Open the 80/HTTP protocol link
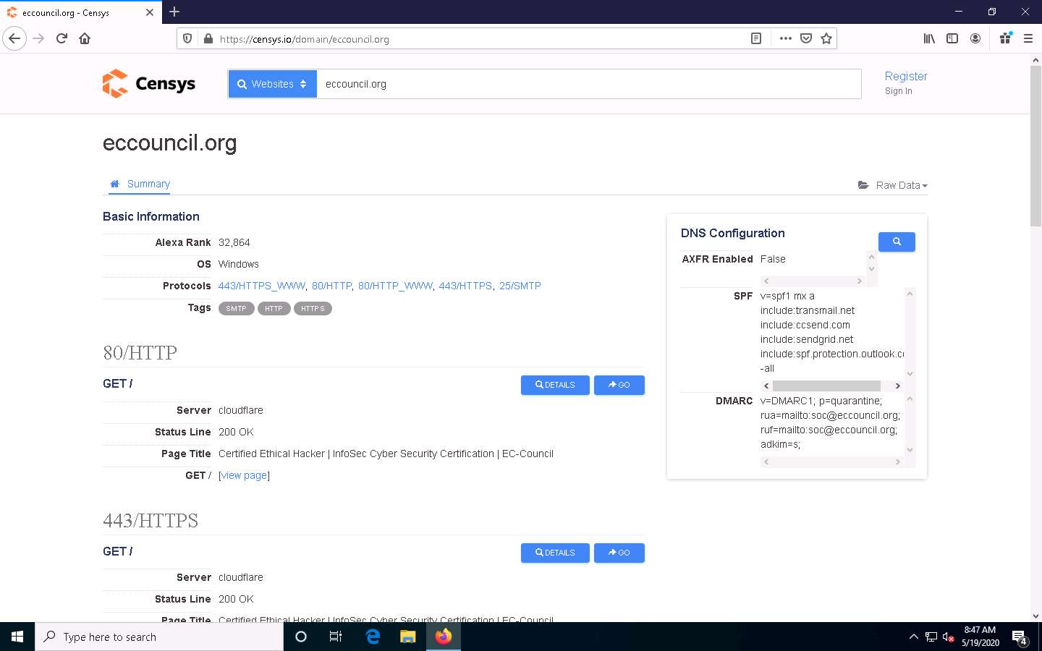 (331, 286)
